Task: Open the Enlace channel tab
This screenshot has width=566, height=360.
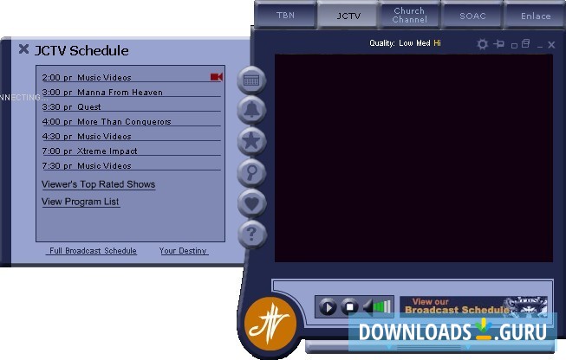Action: (536, 16)
